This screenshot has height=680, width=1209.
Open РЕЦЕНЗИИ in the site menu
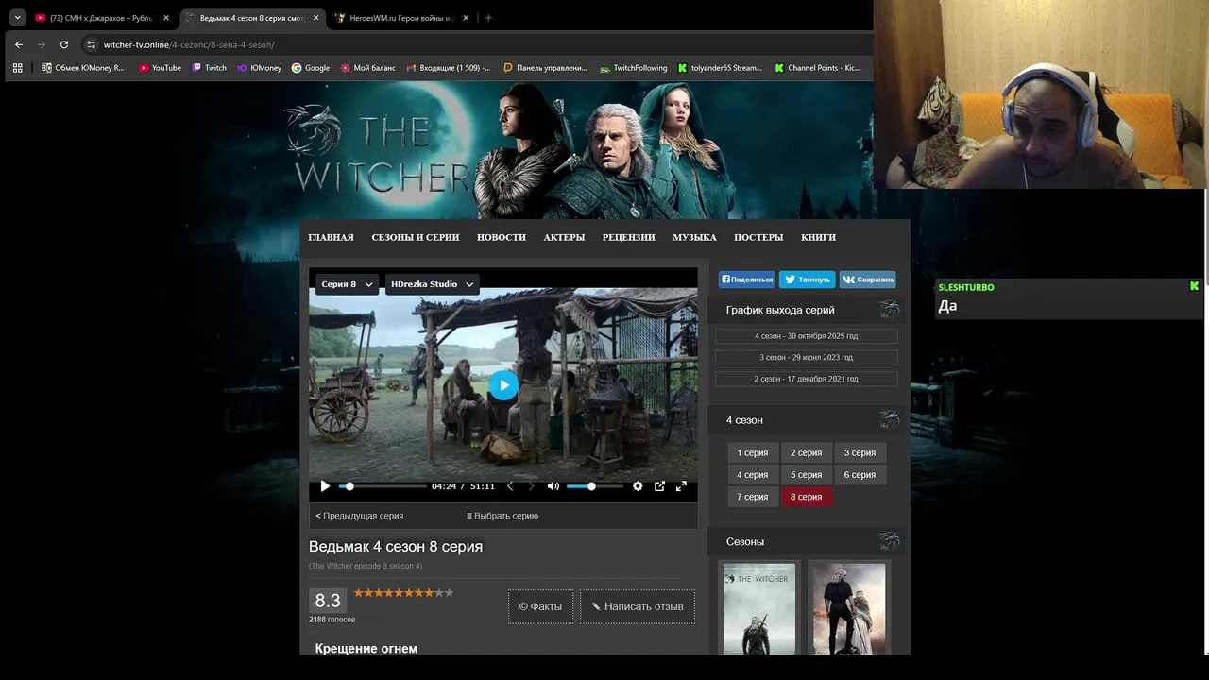click(629, 237)
